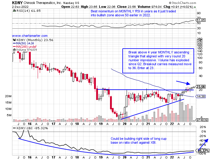This screenshot has height=160, width=211.
Task: Click the volume bars icon in legend
Action: (x=14, y=50)
